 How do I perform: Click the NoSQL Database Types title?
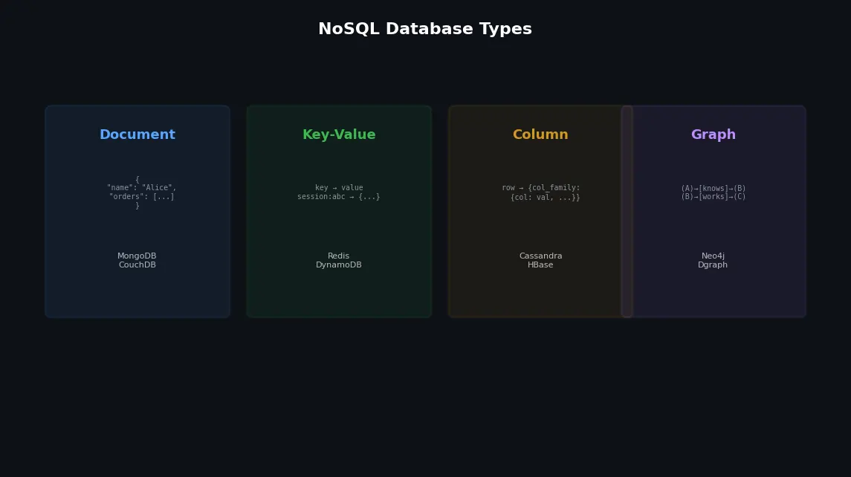(425, 29)
